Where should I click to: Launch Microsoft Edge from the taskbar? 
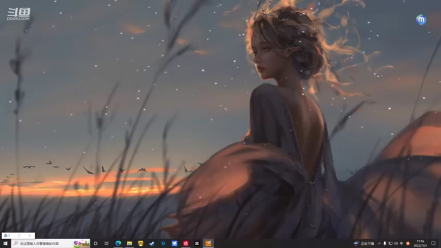[118, 244]
